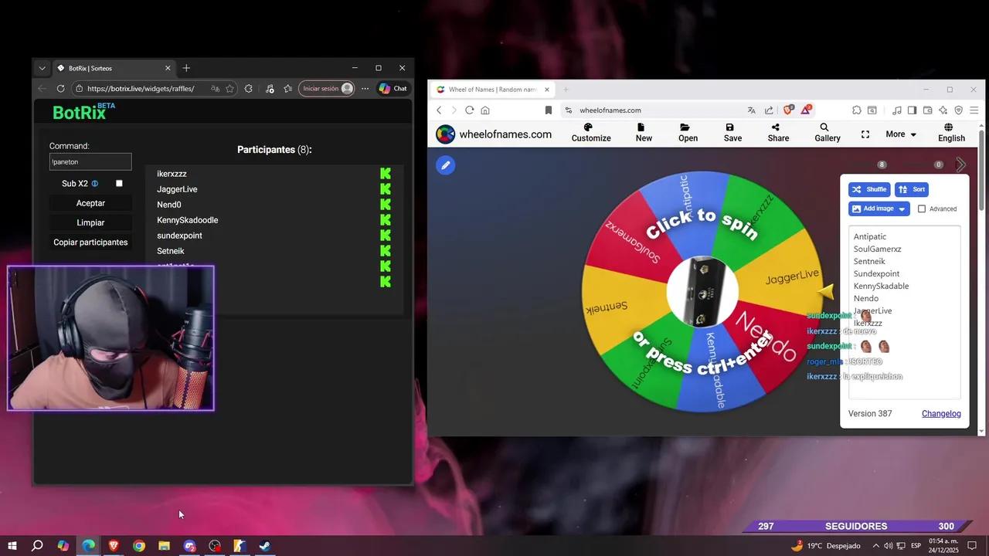Open Edge tab actions dropdown
This screenshot has height=556, width=989.
pos(42,68)
